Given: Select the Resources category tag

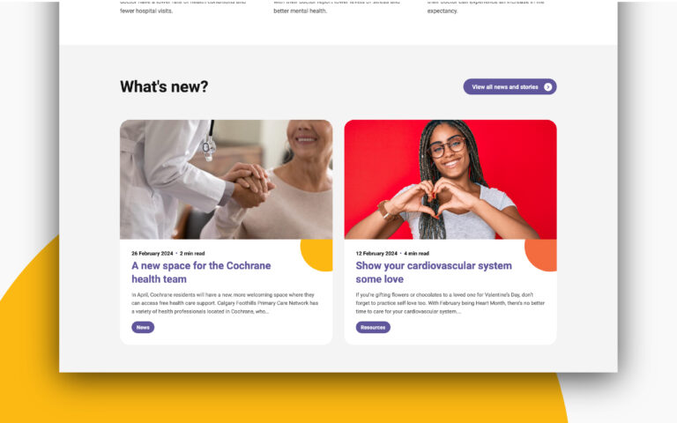Looking at the screenshot, I should point(373,327).
